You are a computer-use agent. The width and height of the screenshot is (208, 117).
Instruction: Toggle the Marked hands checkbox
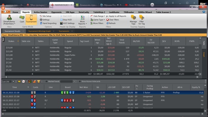[46, 81]
